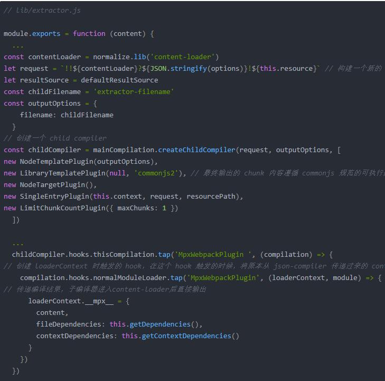Click the comment mentioning 'content-loader' in Chinese
385x381 pixels.
(x=105, y=290)
